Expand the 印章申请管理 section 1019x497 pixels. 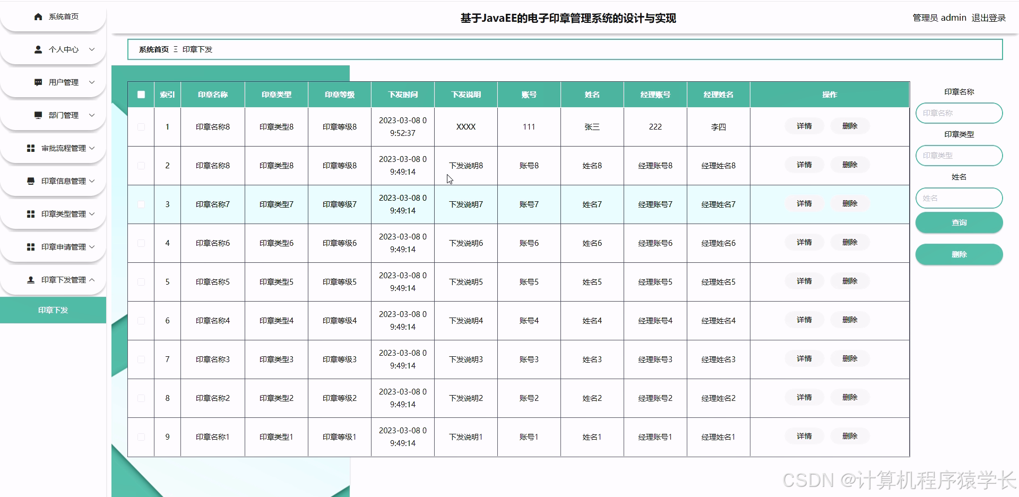pos(93,247)
